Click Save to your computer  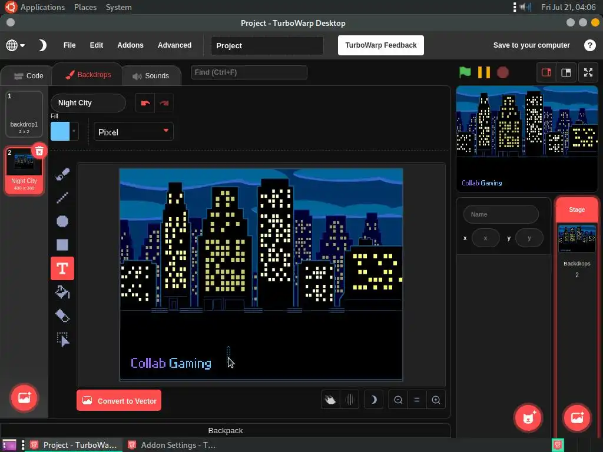532,45
